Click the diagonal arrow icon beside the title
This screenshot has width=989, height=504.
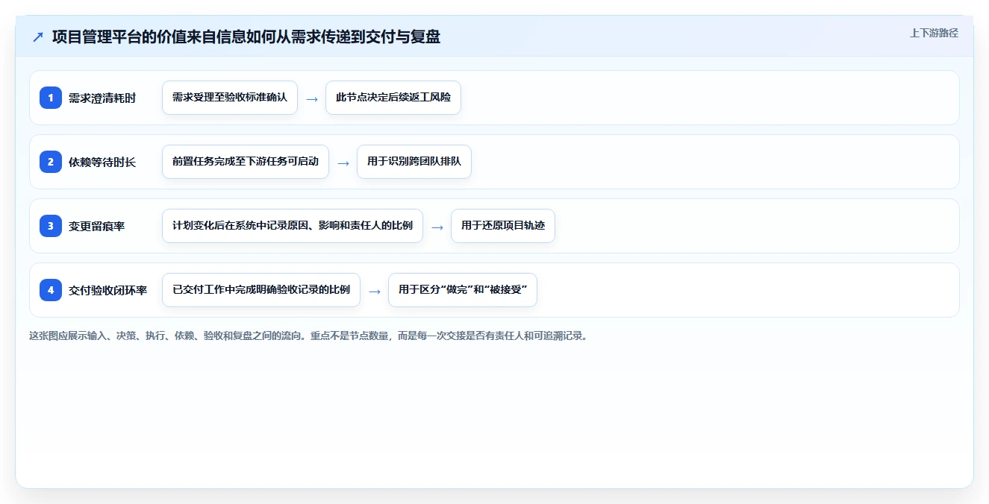(38, 37)
